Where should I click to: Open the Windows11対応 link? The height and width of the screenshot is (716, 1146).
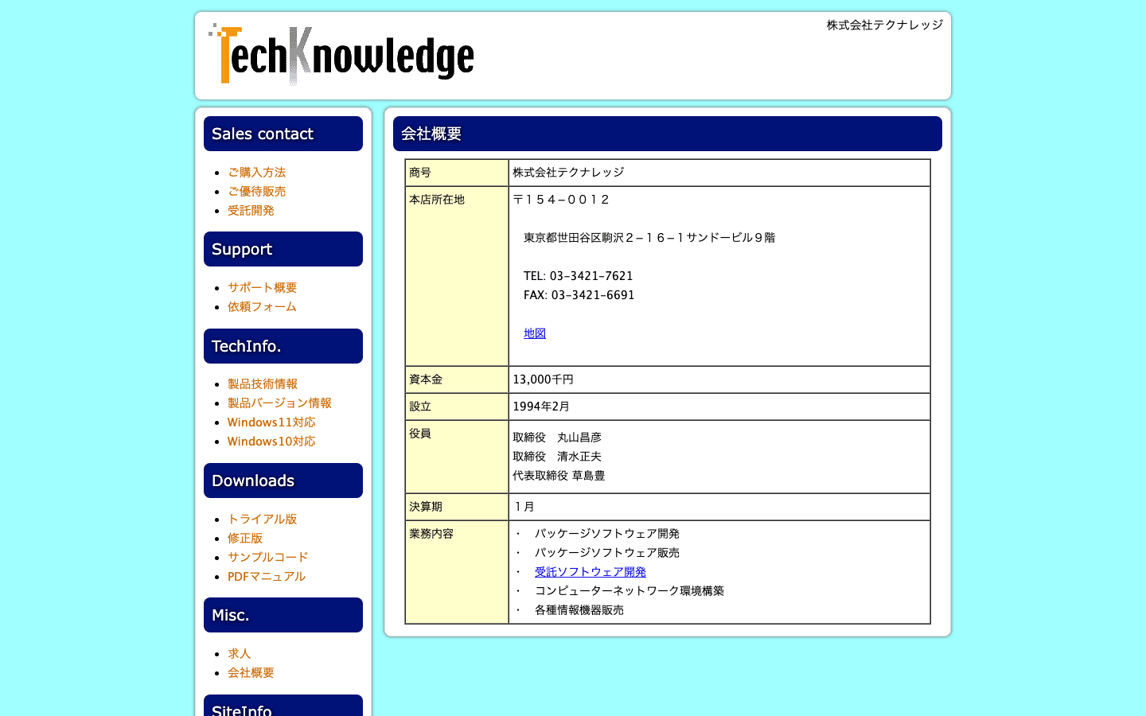pyautogui.click(x=271, y=422)
